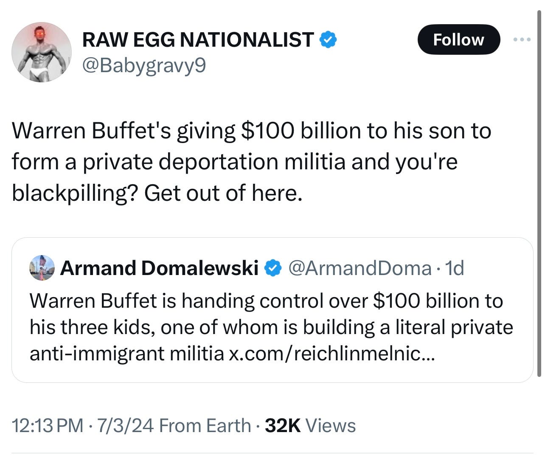
Task: Click the verified badge beside RAW EGG NATIONALIST
Action: tap(328, 39)
